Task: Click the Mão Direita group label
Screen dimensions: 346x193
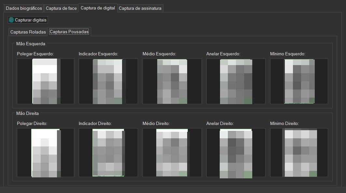Action: tap(28, 113)
